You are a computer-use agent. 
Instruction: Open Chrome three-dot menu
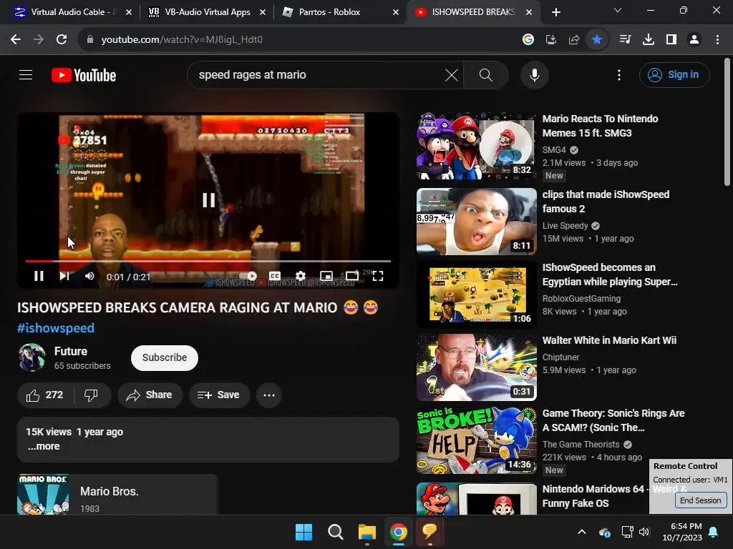point(717,40)
